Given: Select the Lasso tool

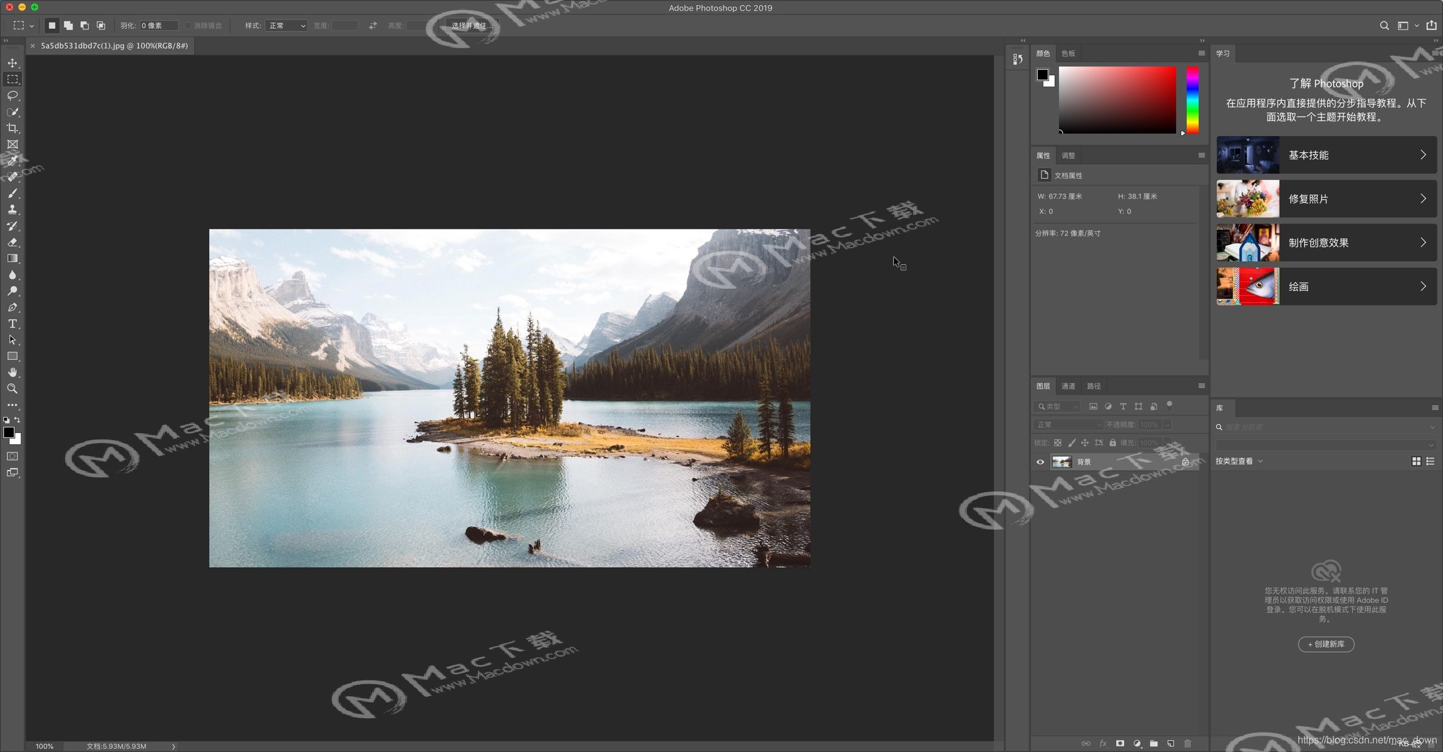Looking at the screenshot, I should point(13,96).
